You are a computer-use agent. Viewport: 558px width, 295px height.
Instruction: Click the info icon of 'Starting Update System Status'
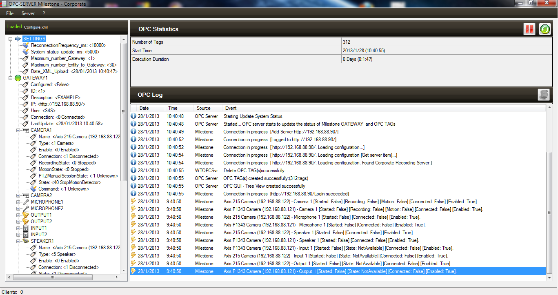coord(133,116)
